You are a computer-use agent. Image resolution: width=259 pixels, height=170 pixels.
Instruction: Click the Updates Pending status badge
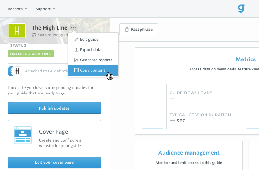[31, 54]
